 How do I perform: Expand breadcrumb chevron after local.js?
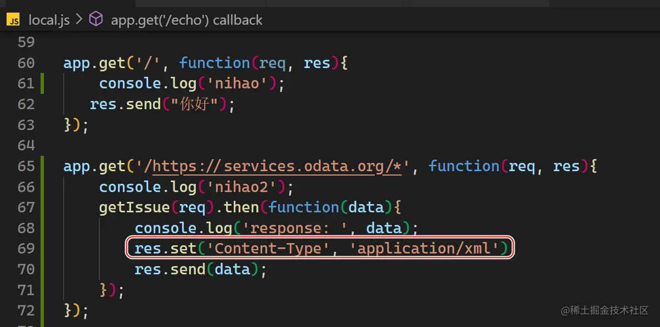click(x=78, y=21)
